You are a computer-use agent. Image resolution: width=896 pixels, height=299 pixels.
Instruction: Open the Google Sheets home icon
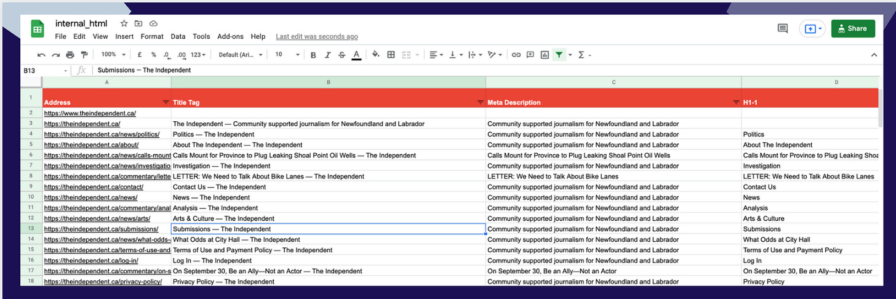38,29
